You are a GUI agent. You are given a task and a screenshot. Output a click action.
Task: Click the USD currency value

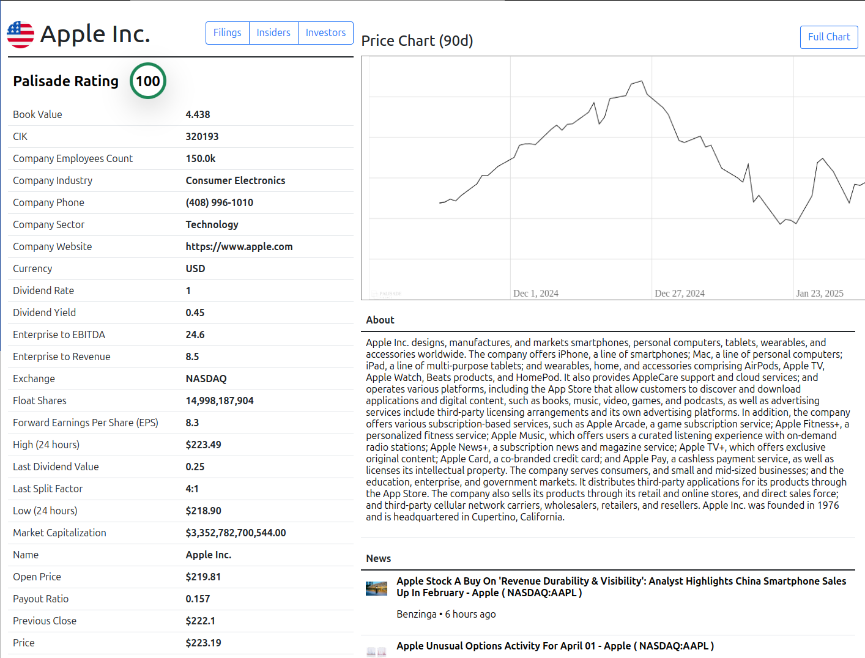[195, 268]
